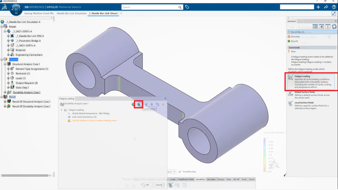
Task: Select the Superposition icon in Fatigue Loading dialog
Action: click(139, 104)
